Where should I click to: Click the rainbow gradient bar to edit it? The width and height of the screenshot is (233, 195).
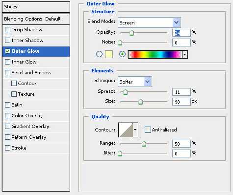(155, 54)
